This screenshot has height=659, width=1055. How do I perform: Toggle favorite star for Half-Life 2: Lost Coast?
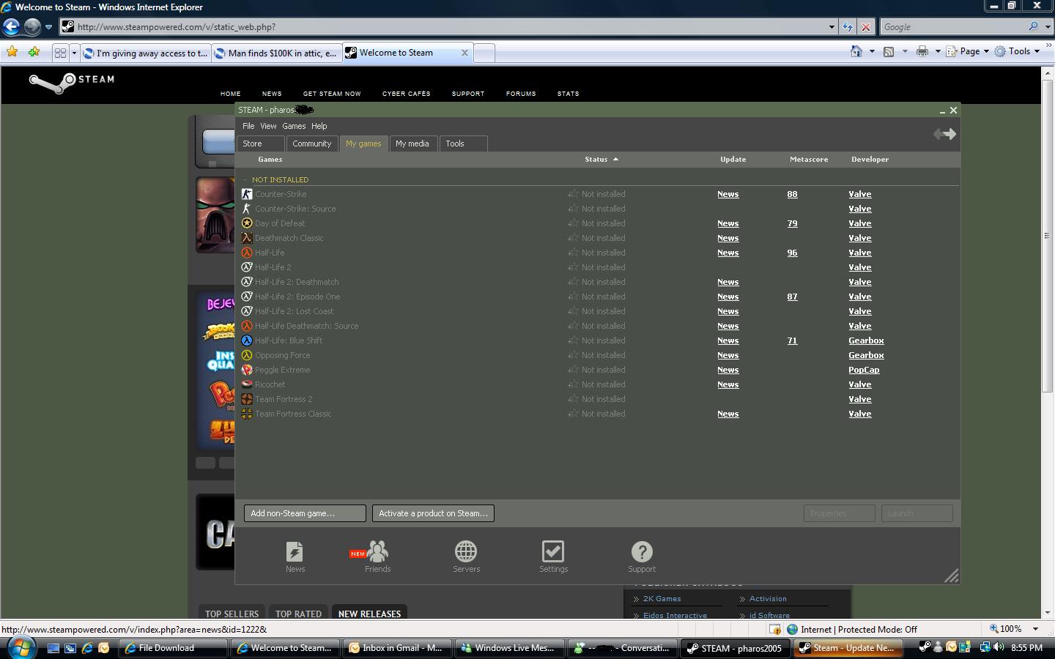[573, 311]
